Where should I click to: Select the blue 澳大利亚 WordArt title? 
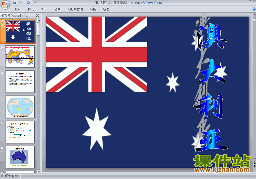(211, 87)
